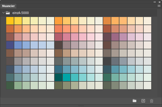Viewport: 162px width, 107px height.
Task: Click the panel resize grip at the bottom edge
Action: coord(81,106)
